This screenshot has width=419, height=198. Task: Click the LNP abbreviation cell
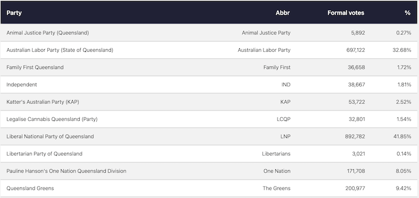pos(285,136)
